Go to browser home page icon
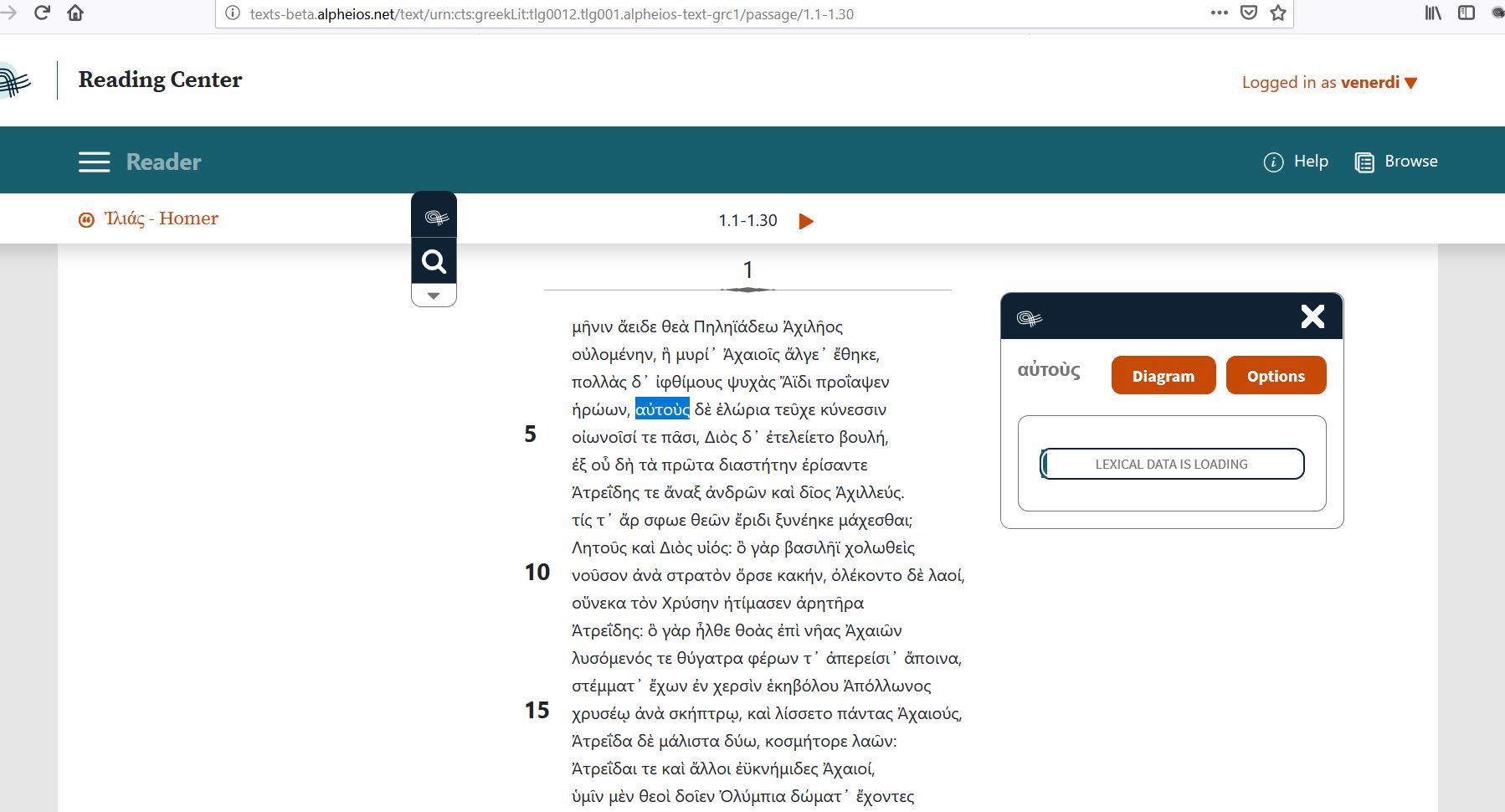 (75, 13)
